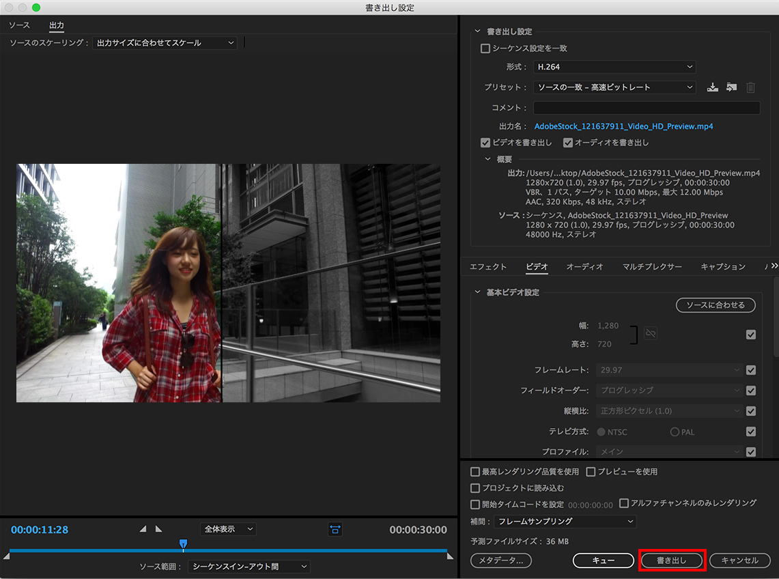Click the キュー button
The height and width of the screenshot is (579, 779).
click(603, 560)
